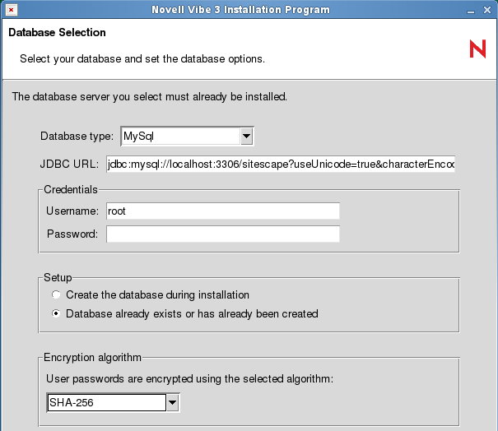The height and width of the screenshot is (431, 498).
Task: Click the red X icon in title bar
Action: click(x=11, y=10)
